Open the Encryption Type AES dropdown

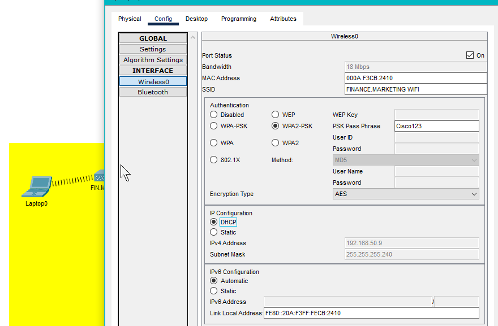[406, 194]
